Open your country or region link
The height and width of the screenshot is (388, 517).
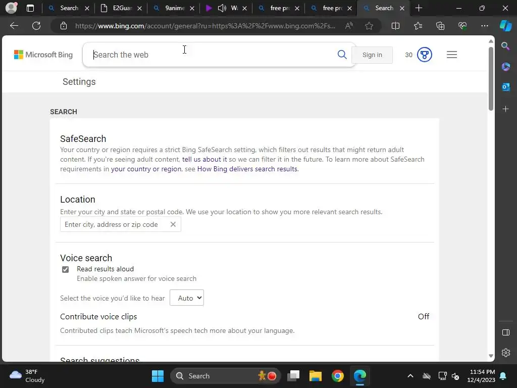click(x=146, y=169)
